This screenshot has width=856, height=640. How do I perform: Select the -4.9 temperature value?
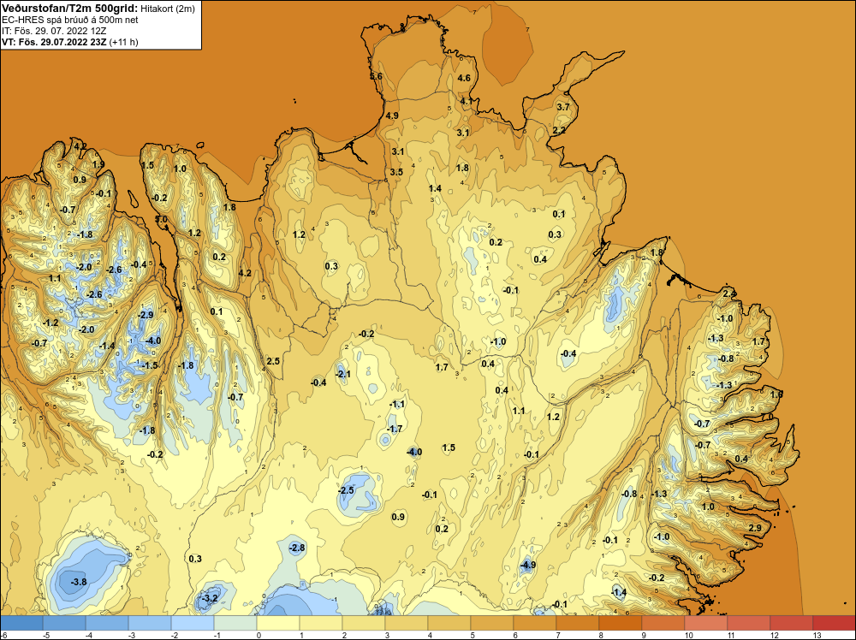[x=527, y=565]
